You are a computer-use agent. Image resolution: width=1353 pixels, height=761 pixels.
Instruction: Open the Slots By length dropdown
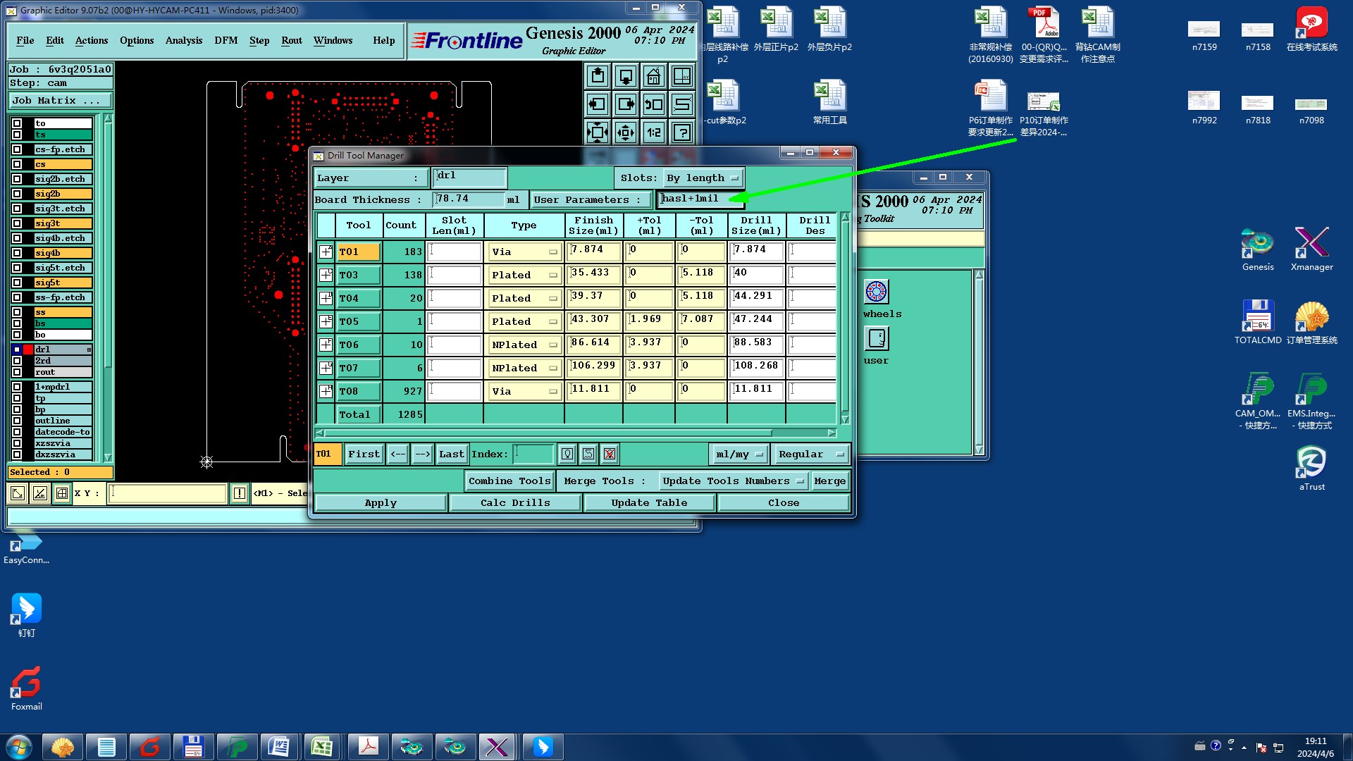[x=703, y=178]
